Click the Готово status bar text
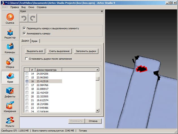The image size is (178, 134). [x=83, y=131]
